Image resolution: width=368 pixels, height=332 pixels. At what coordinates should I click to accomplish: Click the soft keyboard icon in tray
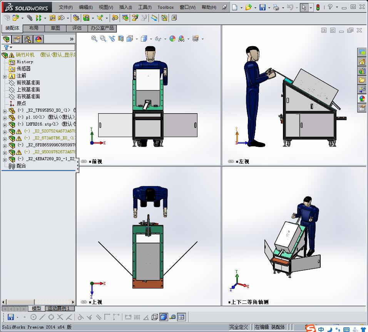(x=346, y=329)
